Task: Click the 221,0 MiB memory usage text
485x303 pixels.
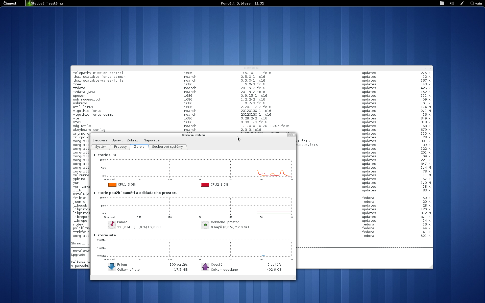Action: 139,227
